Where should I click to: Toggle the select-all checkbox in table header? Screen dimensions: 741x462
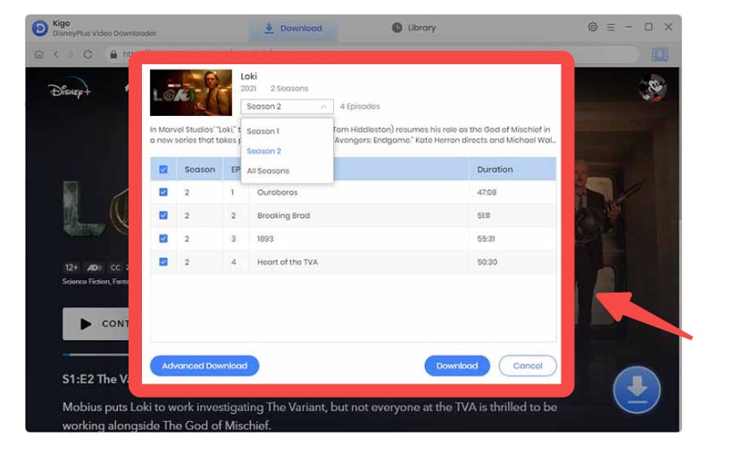point(163,169)
